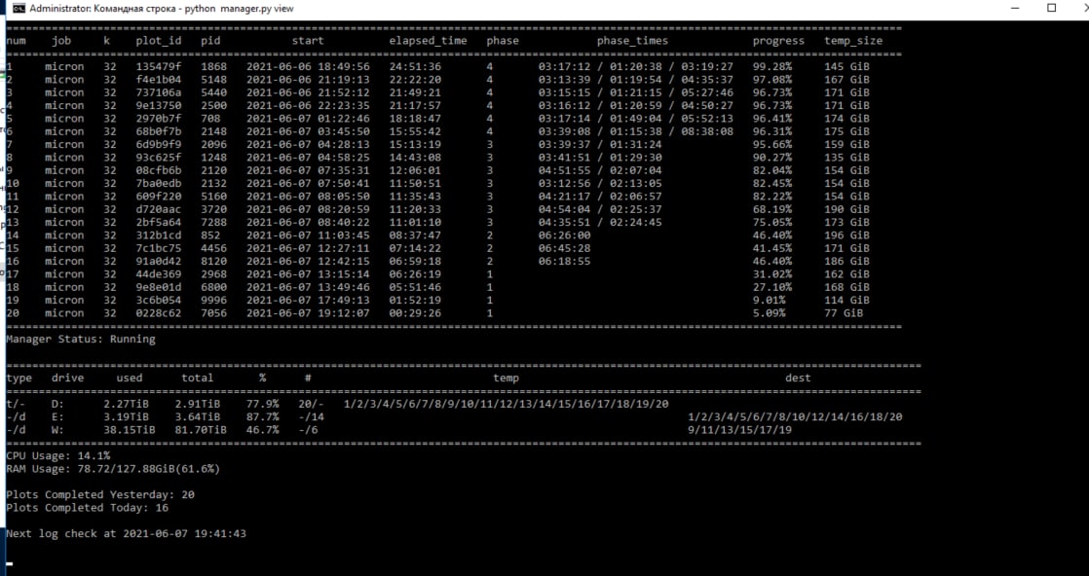Maximize the Command Prompt window
Image resolution: width=1089 pixels, height=576 pixels.
[x=1051, y=9]
